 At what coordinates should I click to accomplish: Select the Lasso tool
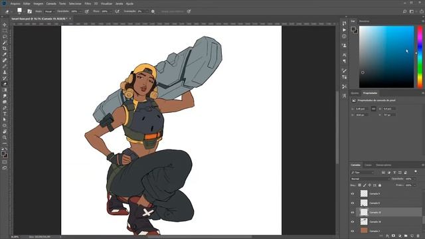pos(5,37)
